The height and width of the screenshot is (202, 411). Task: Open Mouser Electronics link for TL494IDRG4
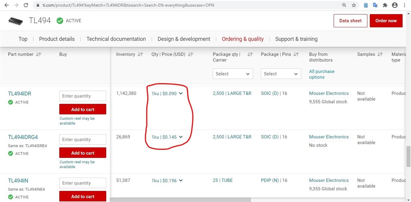tap(329, 137)
